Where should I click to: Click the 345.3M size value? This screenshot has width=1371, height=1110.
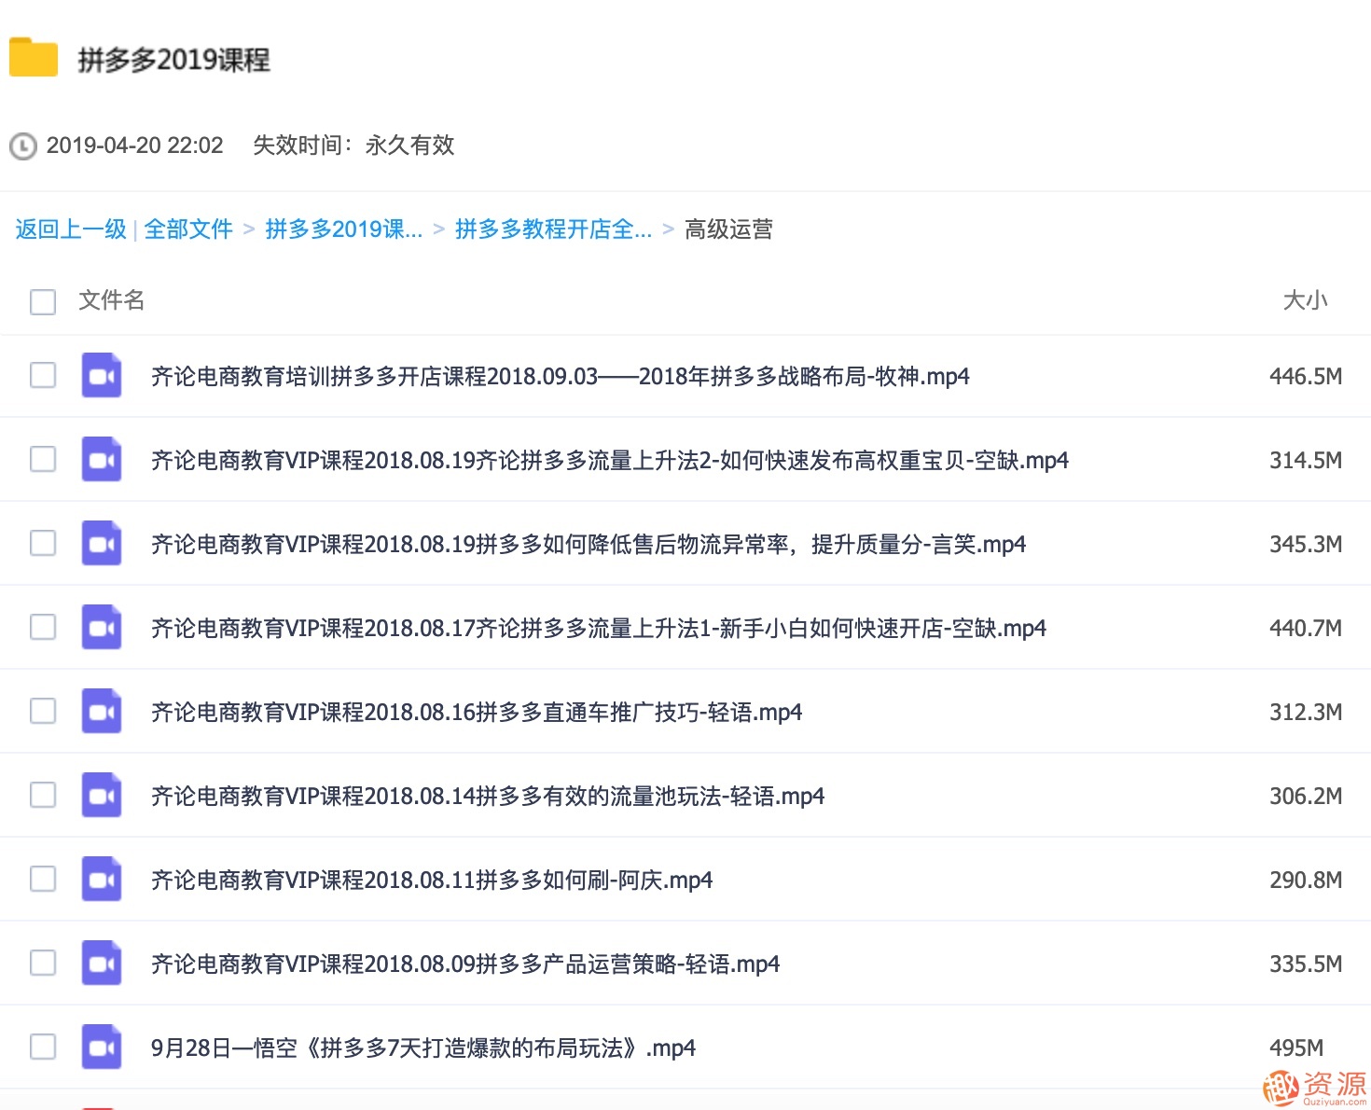[1306, 545]
